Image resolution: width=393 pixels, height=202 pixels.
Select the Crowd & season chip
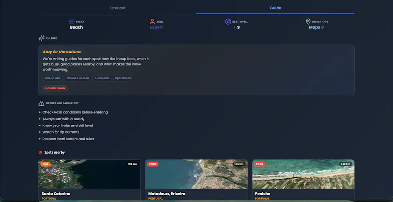pyautogui.click(x=78, y=78)
